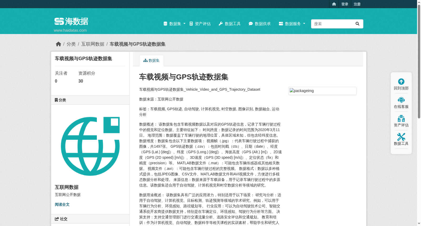Screen dimensions: 421x226
Task: Click the 数据集 database icon in navbar
Action: coord(165,24)
